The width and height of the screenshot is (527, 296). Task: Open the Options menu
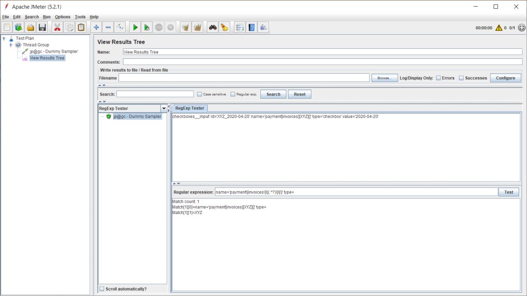click(x=62, y=17)
